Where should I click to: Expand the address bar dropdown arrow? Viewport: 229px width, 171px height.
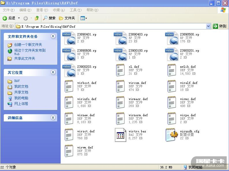[208, 26]
